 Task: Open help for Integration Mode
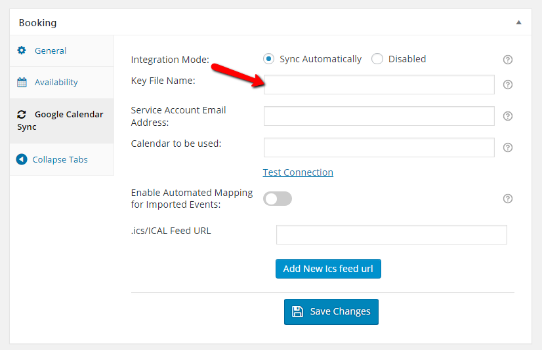point(507,60)
